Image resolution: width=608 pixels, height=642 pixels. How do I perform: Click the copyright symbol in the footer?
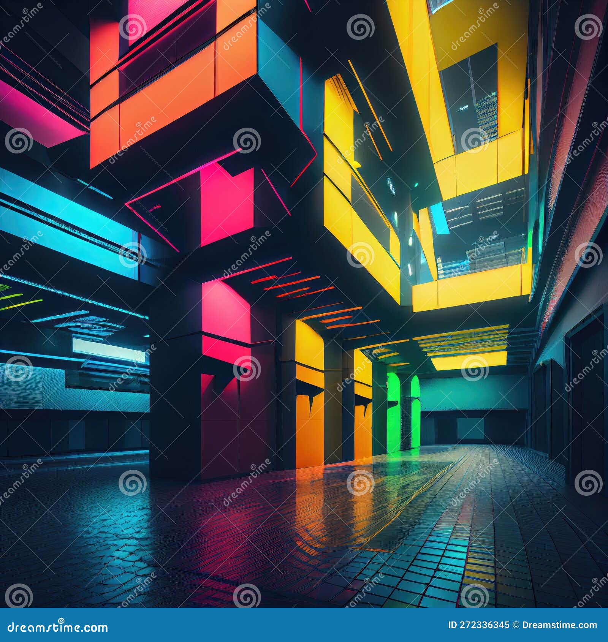(x=515, y=625)
